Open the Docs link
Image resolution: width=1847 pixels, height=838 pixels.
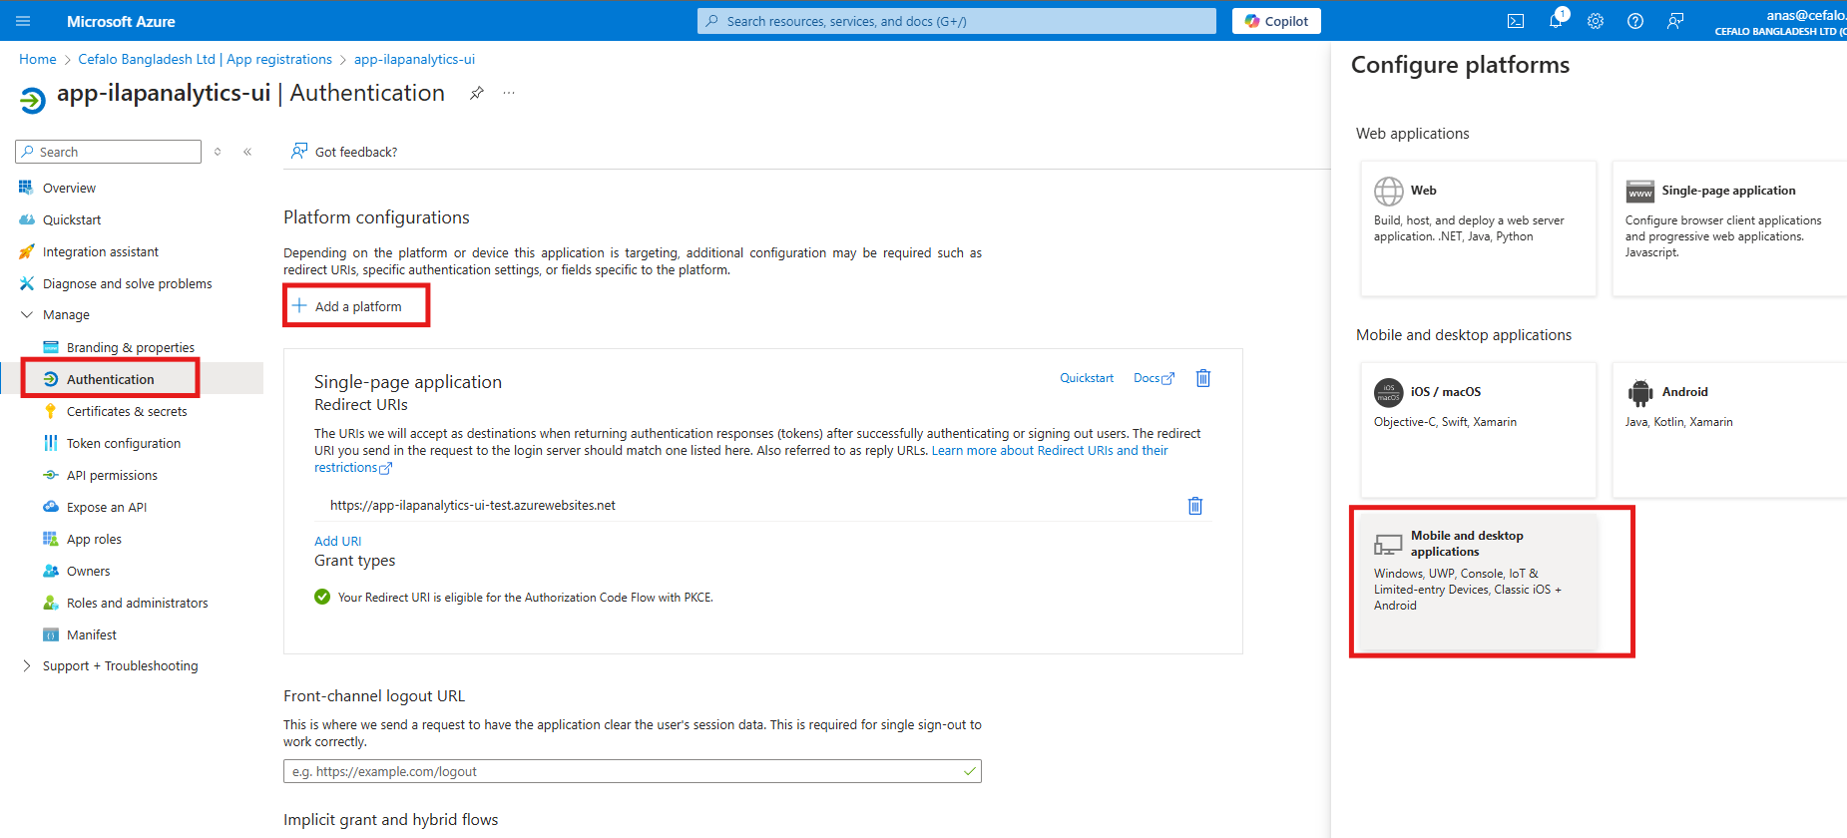(1154, 378)
